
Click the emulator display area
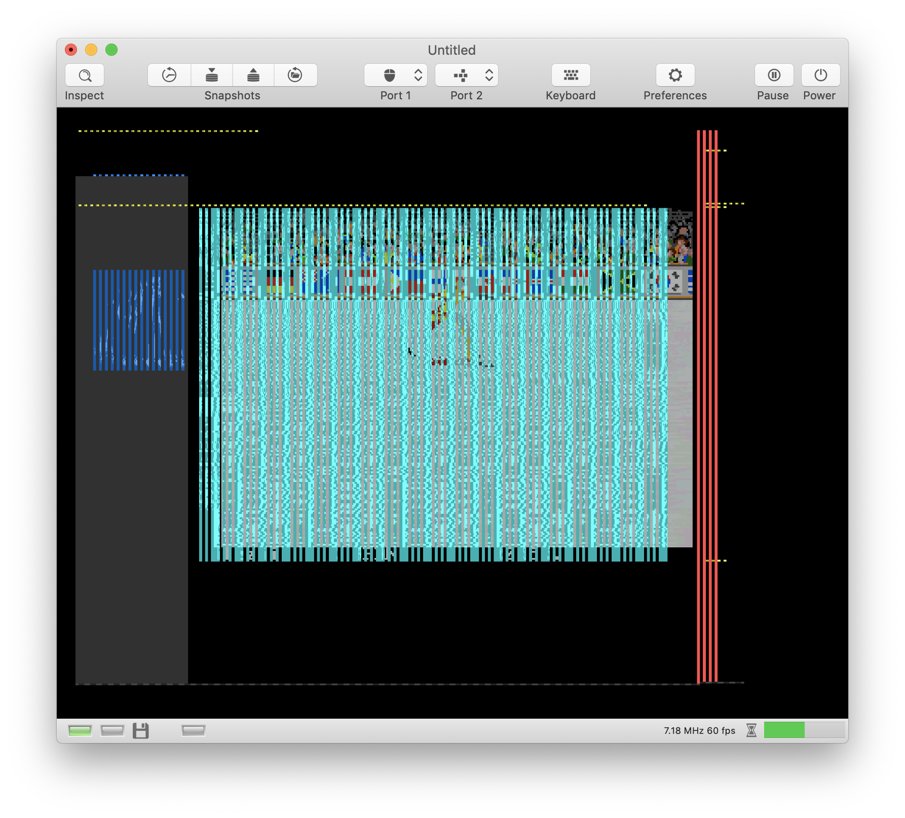coord(452,413)
